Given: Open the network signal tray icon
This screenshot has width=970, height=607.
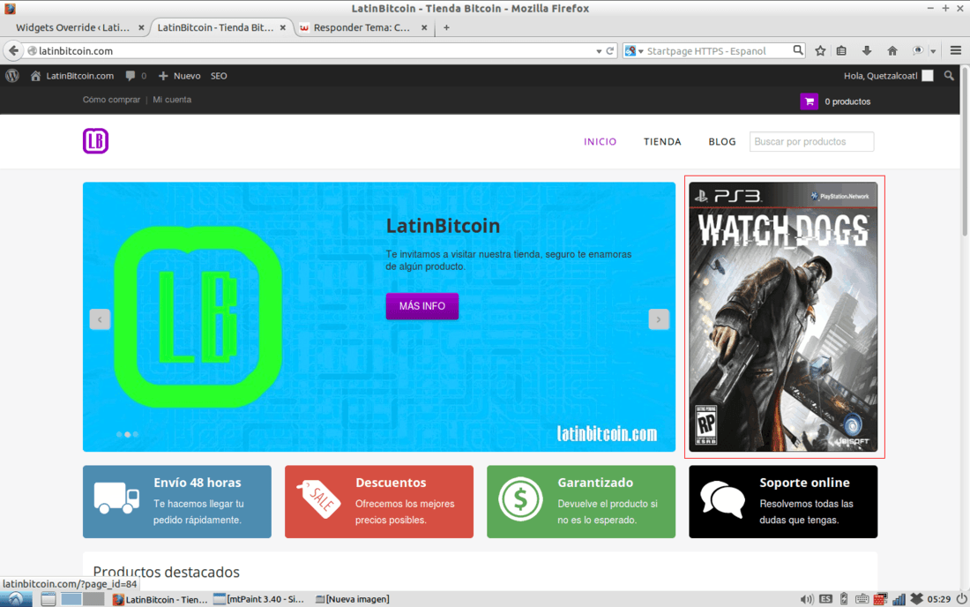Looking at the screenshot, I should point(899,599).
